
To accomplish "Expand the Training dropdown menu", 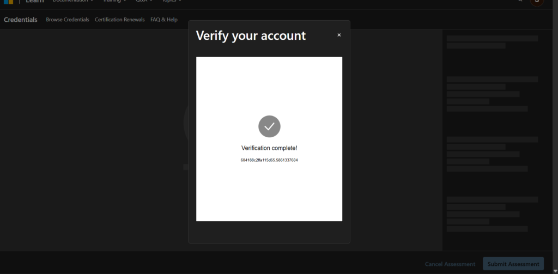I will pyautogui.click(x=114, y=2).
